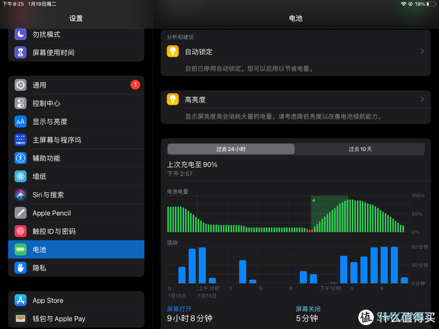Tap the charging bolt icon on battery chart
439x329 pixels.
[314, 201]
